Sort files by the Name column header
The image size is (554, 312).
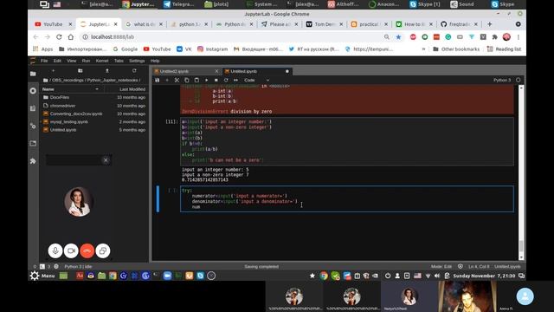[71, 89]
